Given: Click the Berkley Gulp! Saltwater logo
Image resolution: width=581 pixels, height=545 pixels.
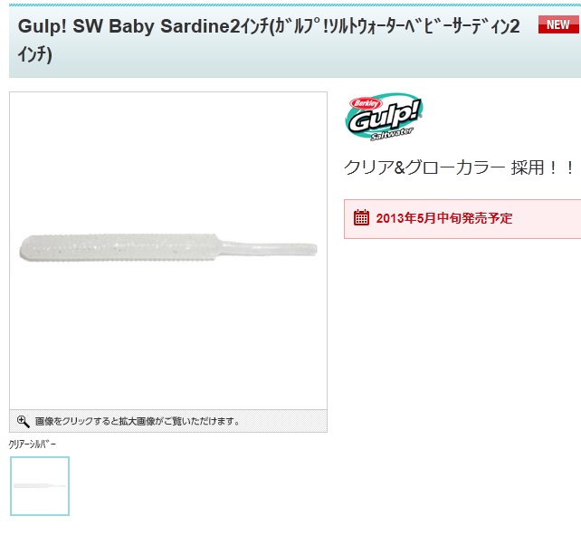Looking at the screenshot, I should pos(384,117).
